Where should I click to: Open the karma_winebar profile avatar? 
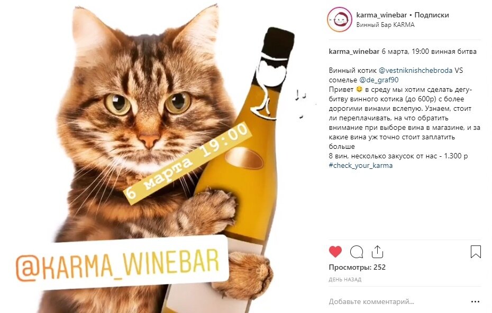pos(340,20)
